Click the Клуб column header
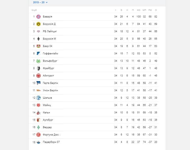Screen dimensions: 190x150 tap(34, 10)
